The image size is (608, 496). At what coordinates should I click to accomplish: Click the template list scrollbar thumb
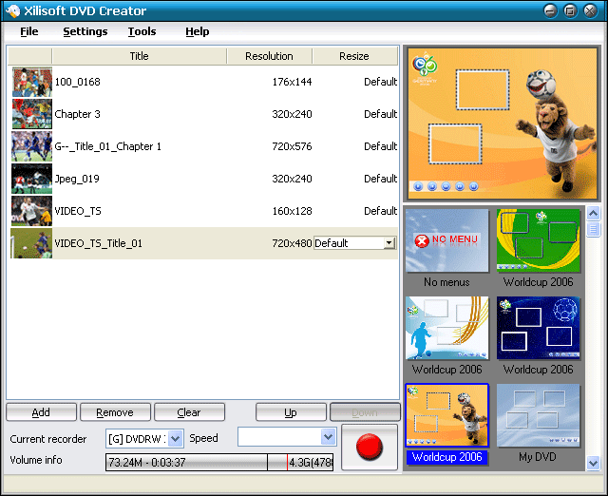pos(593,229)
